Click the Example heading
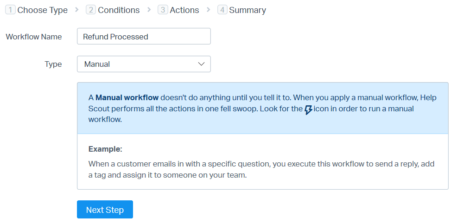The image size is (457, 224). pos(105,149)
